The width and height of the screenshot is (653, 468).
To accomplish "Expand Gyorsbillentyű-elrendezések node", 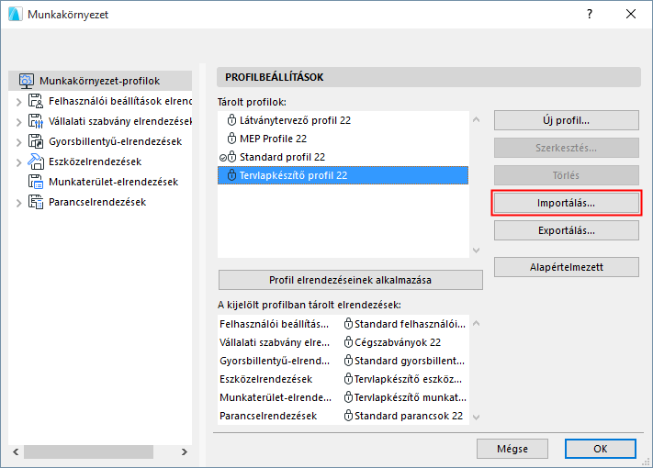I will pos(18,142).
